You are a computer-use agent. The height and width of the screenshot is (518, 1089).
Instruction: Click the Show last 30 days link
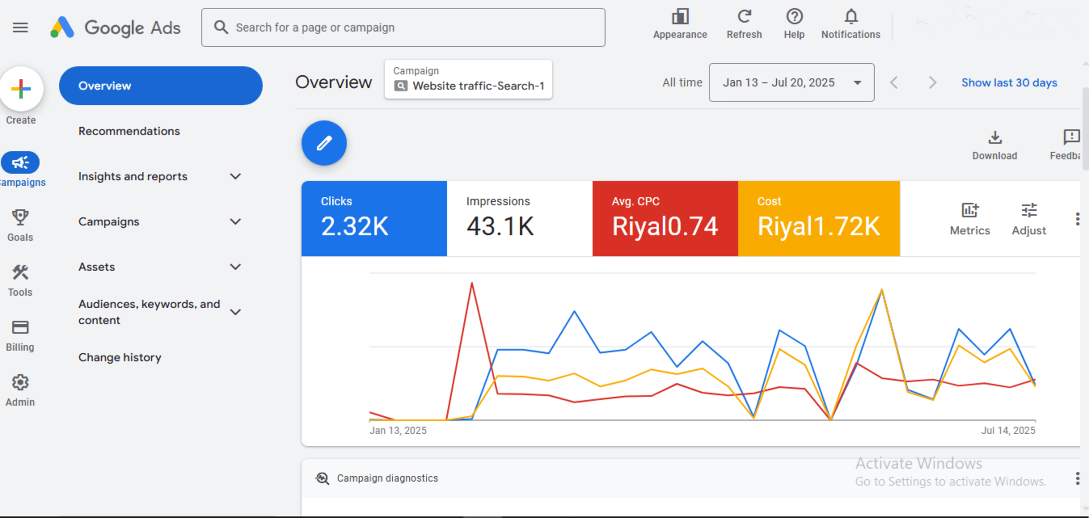tap(1009, 83)
